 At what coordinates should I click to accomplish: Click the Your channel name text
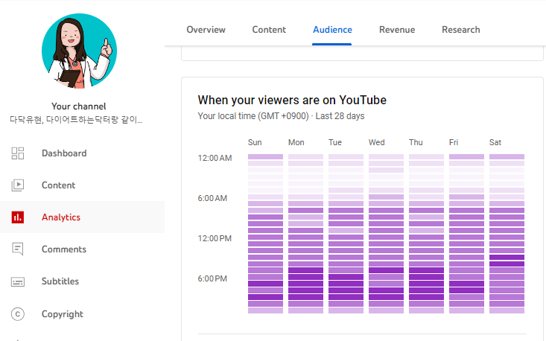click(79, 106)
